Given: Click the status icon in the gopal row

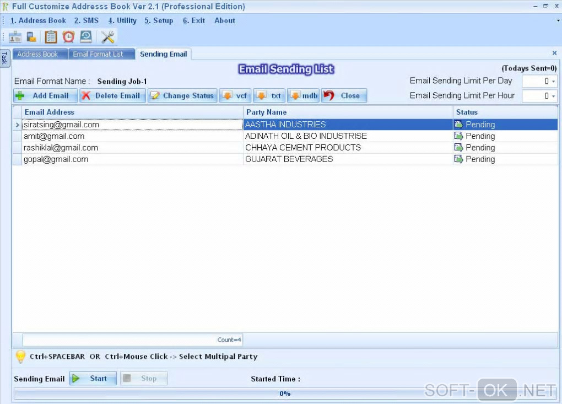Looking at the screenshot, I should (x=459, y=159).
